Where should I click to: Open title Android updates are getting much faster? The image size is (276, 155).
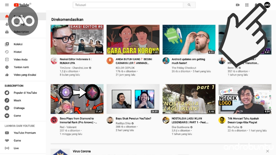point(188,61)
